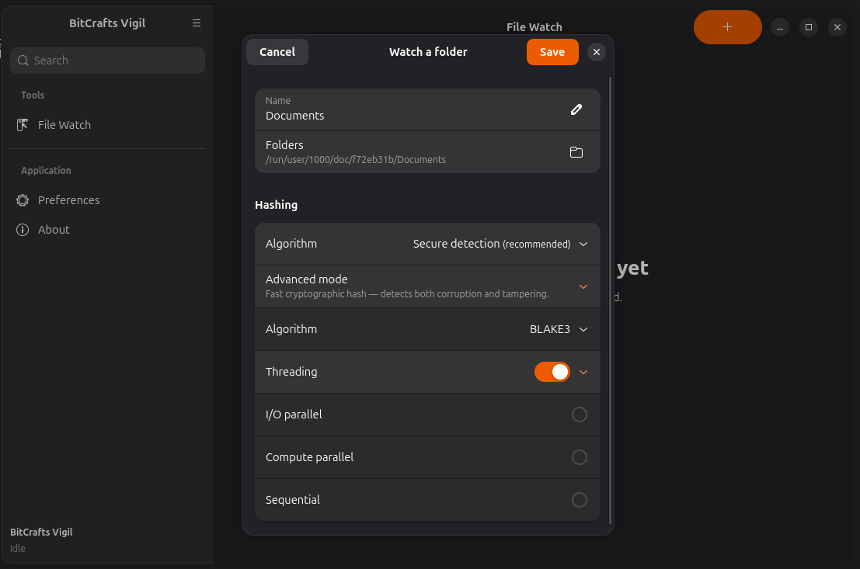Close the Watch a folder dialog
860x569 pixels.
[597, 52]
